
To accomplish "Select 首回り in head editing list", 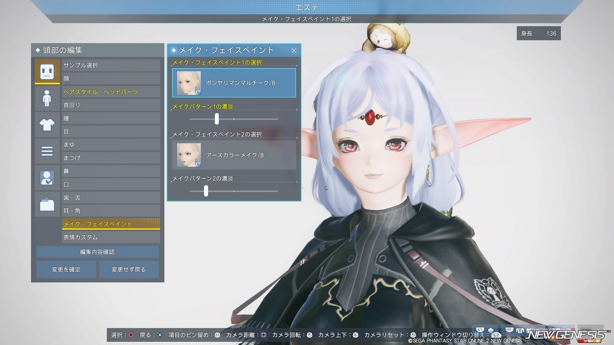I will [x=111, y=105].
